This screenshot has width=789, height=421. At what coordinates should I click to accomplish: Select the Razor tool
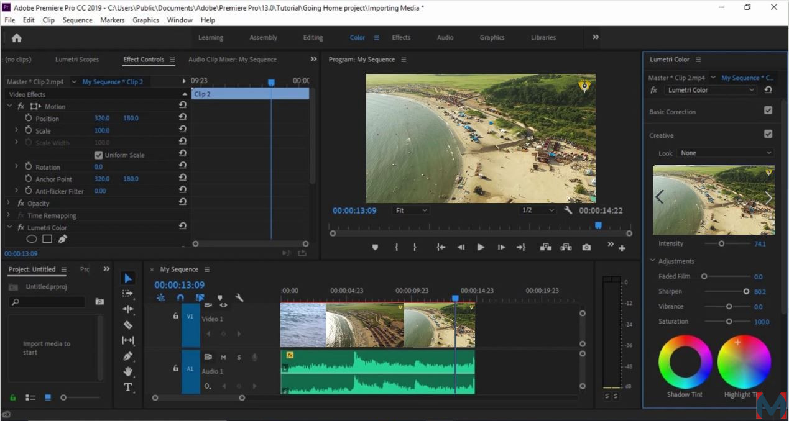(x=127, y=325)
